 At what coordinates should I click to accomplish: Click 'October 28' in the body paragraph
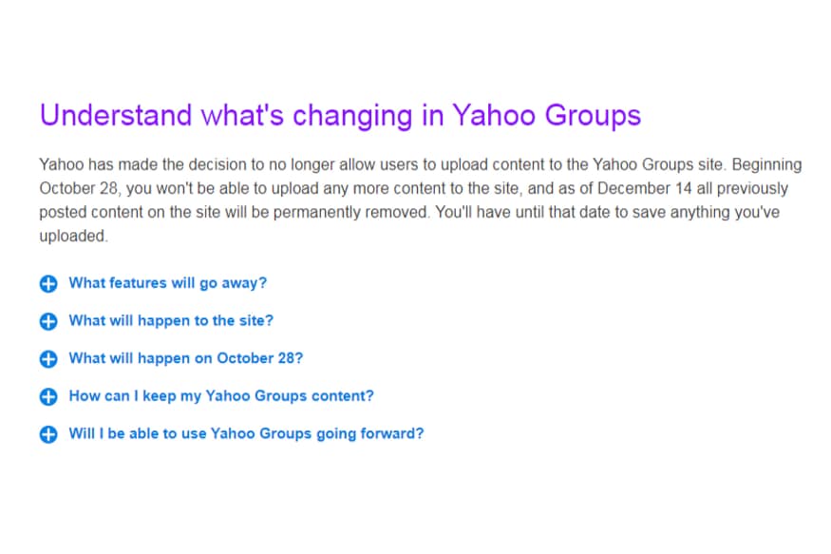point(79,189)
